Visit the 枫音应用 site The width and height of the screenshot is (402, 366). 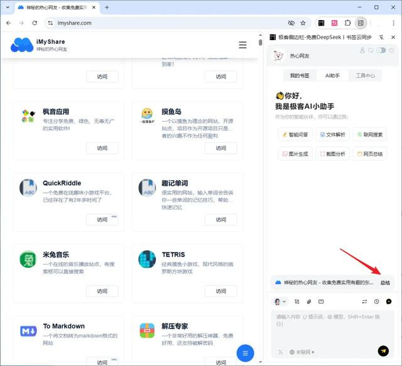tap(102, 148)
